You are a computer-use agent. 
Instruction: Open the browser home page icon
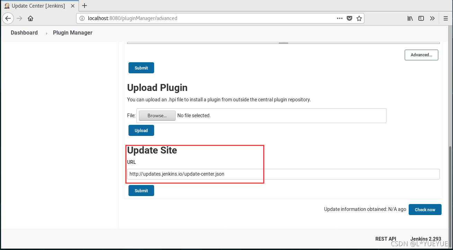[x=30, y=18]
